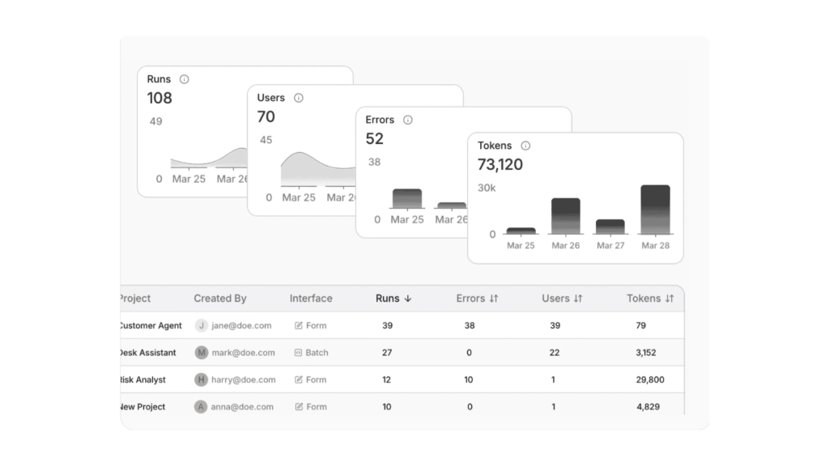Image resolution: width=829 pixels, height=466 pixels.
Task: Open the Risk Analyst project row
Action: pyautogui.click(x=143, y=379)
